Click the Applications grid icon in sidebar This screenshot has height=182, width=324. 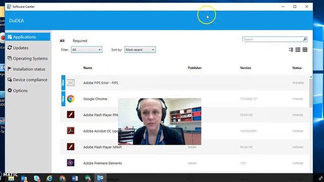(x=10, y=37)
